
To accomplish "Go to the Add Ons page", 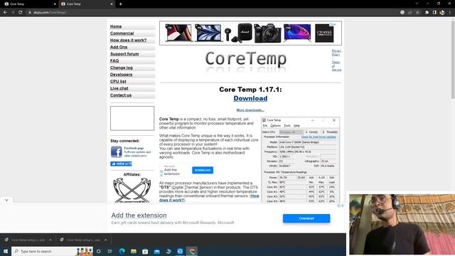I will 119,47.
